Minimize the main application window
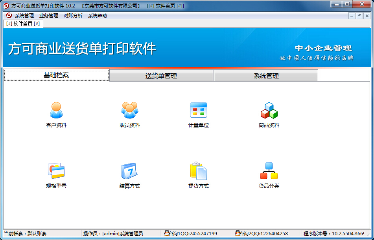 coord(337,4)
